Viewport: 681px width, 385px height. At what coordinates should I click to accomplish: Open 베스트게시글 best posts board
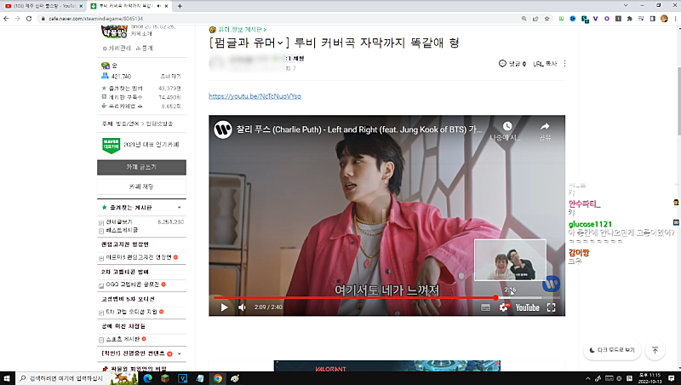tap(121, 230)
